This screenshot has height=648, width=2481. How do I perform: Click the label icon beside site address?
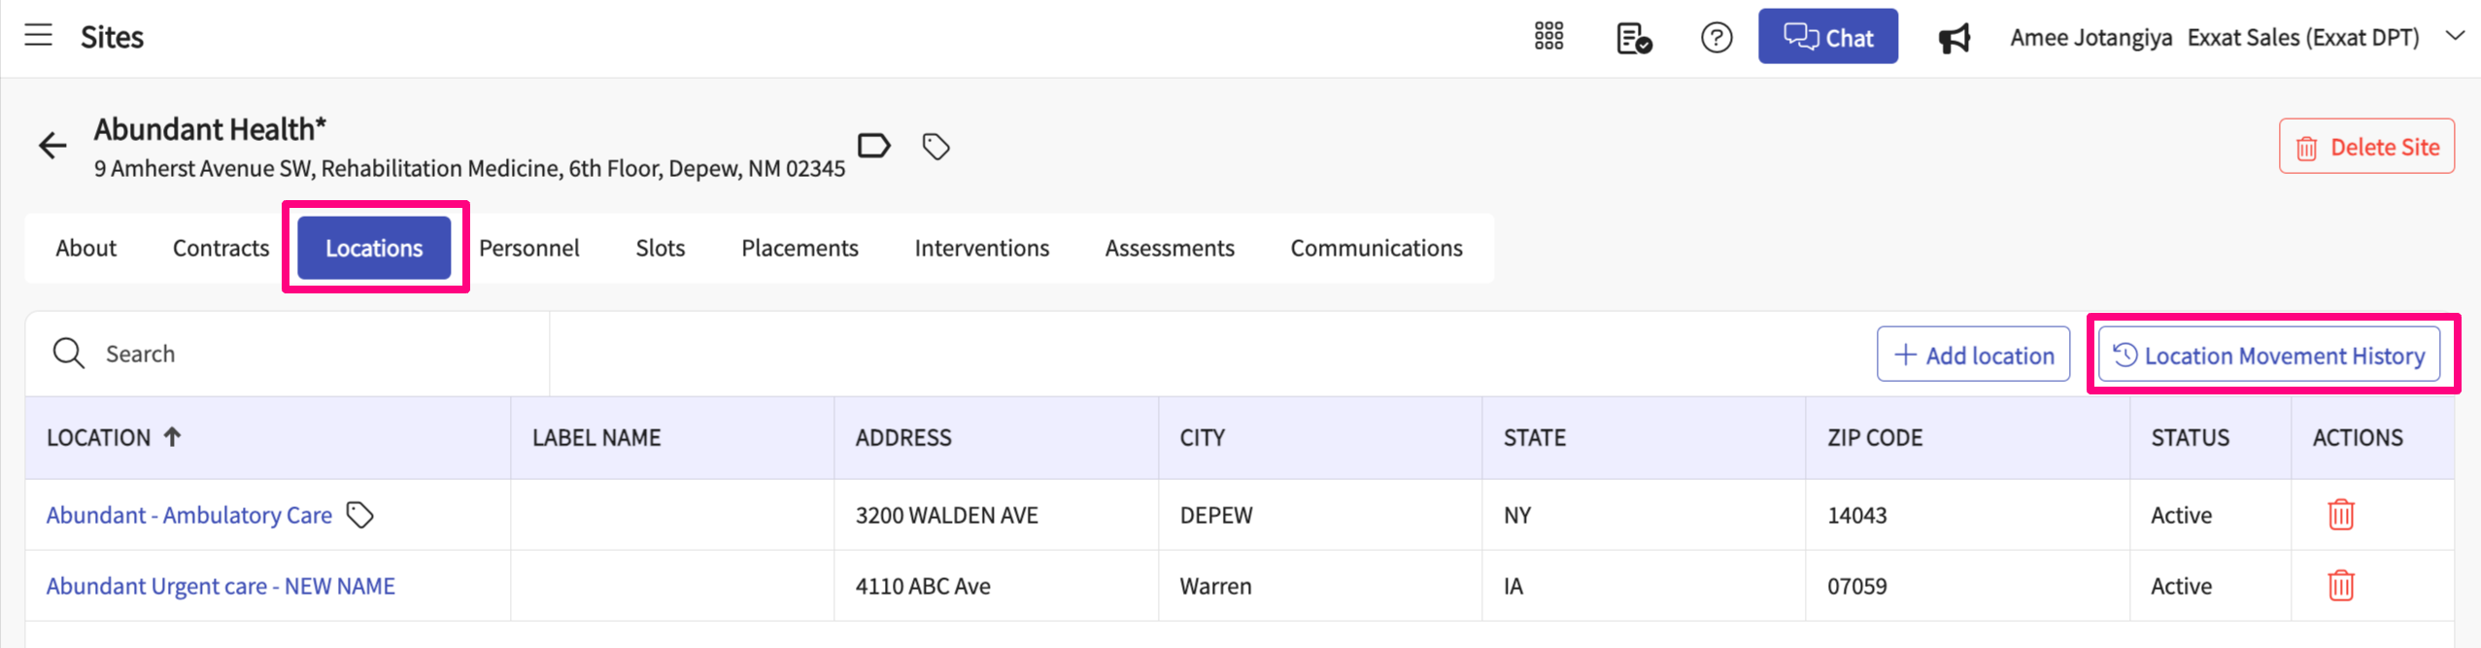873,146
